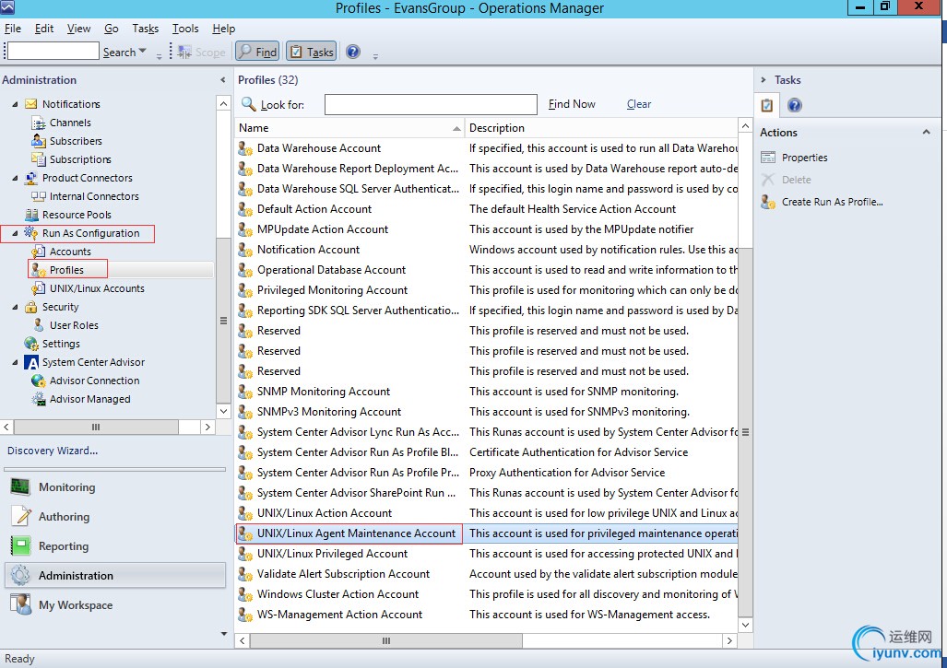947x668 pixels.
Task: Click the Help question mark toolbar icon
Action: click(352, 52)
